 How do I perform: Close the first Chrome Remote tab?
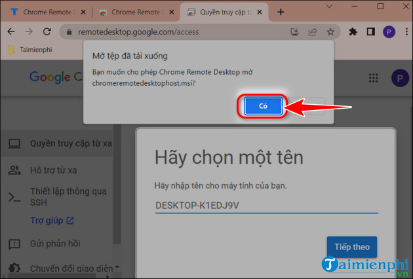point(83,12)
